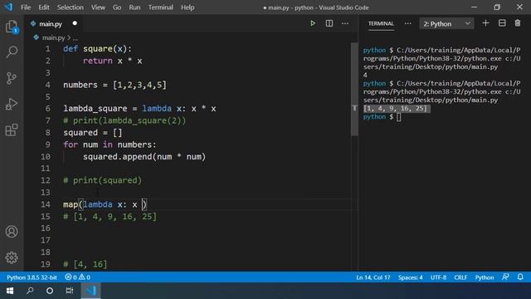
Task: Click Ln 14, Col 17 in status bar
Action: point(373,277)
